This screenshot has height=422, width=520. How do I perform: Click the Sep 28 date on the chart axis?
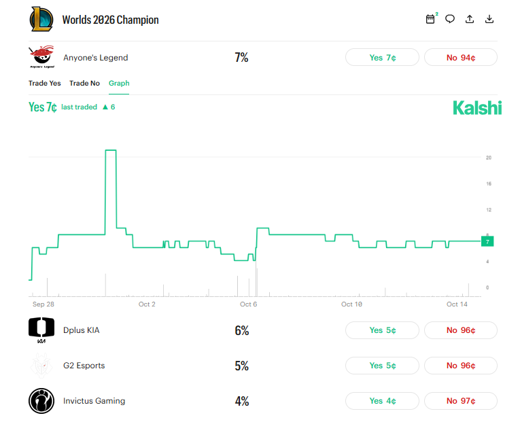pos(43,304)
